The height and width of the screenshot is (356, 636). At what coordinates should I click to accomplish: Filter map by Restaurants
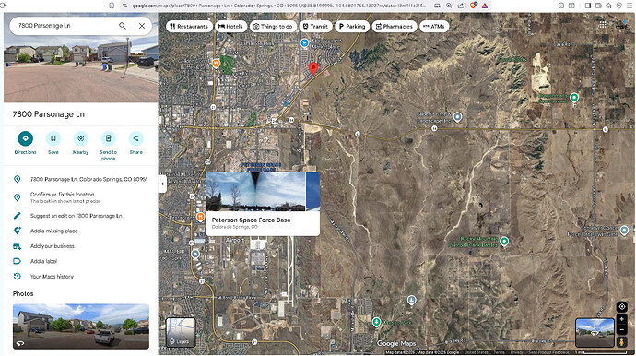coord(189,27)
